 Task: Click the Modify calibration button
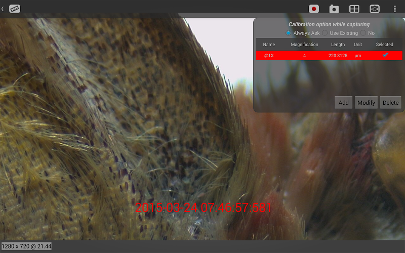click(366, 103)
